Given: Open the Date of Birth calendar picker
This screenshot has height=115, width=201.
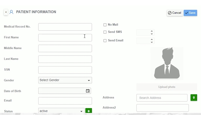Looking at the screenshot, I should pos(88,91).
